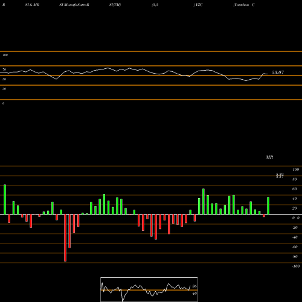Click the positive MR axis label 60
Screen dimensions: 302x302
295,189
